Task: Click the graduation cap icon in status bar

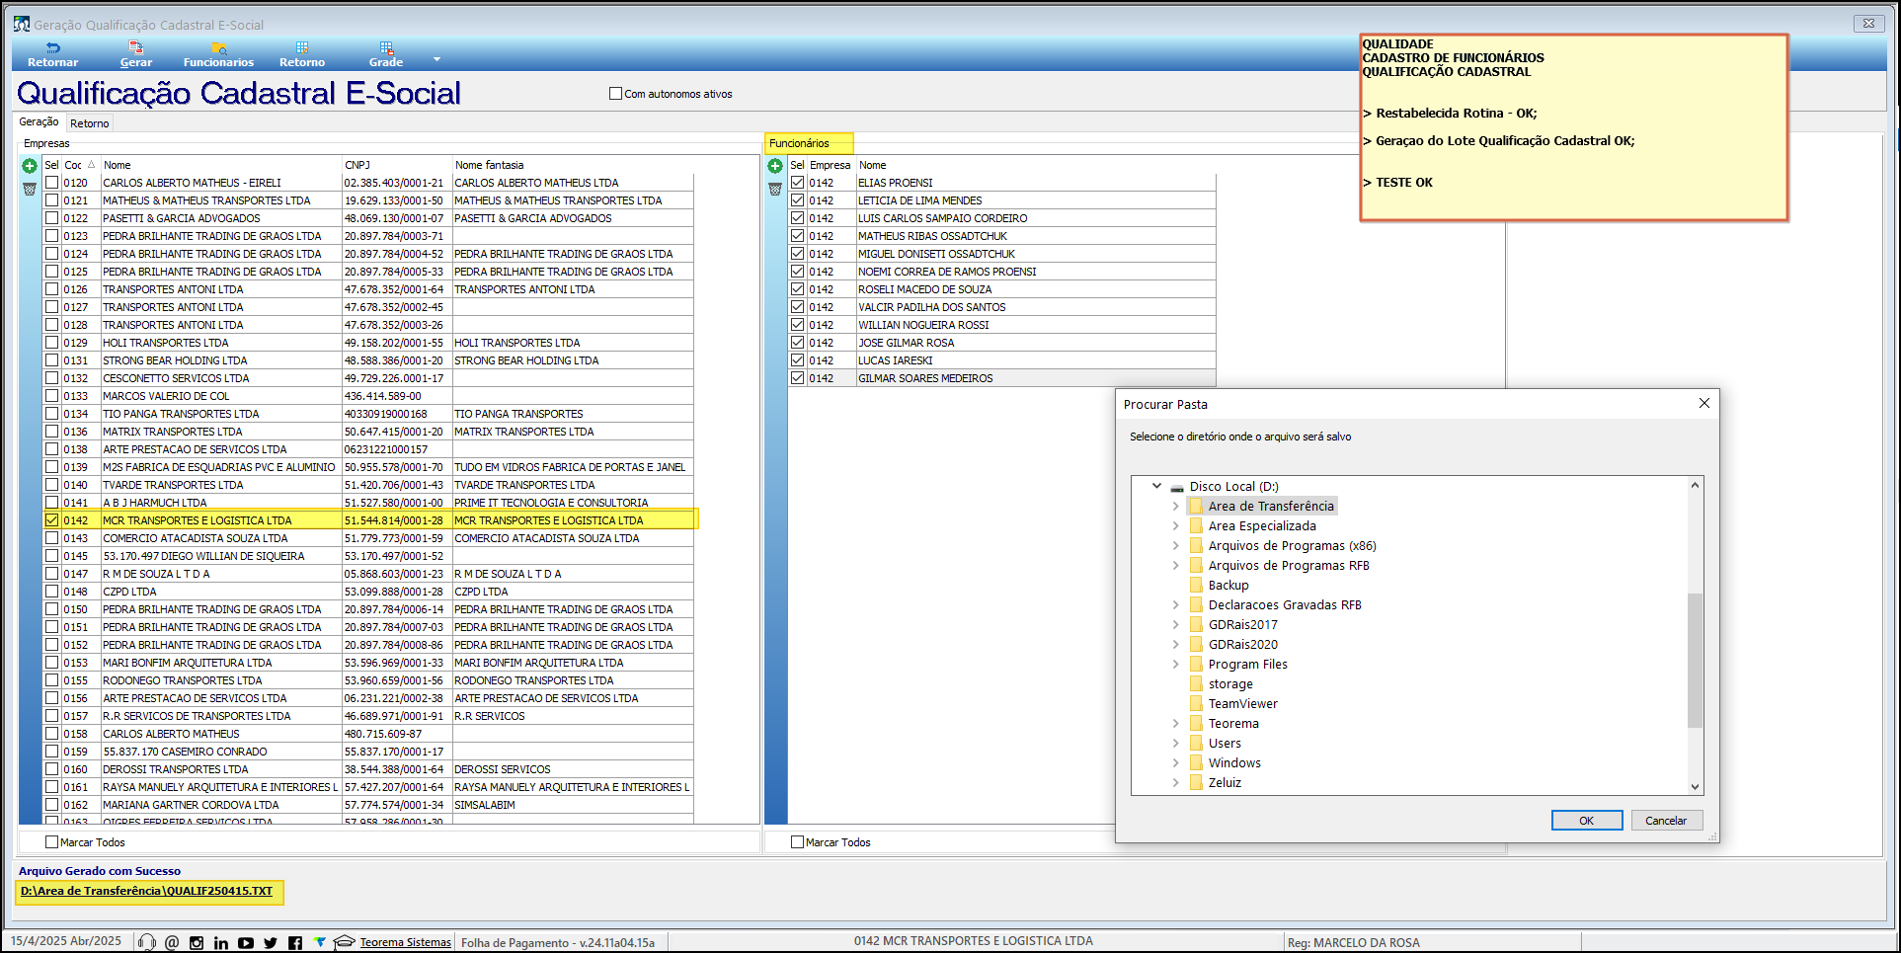Action: tap(344, 942)
